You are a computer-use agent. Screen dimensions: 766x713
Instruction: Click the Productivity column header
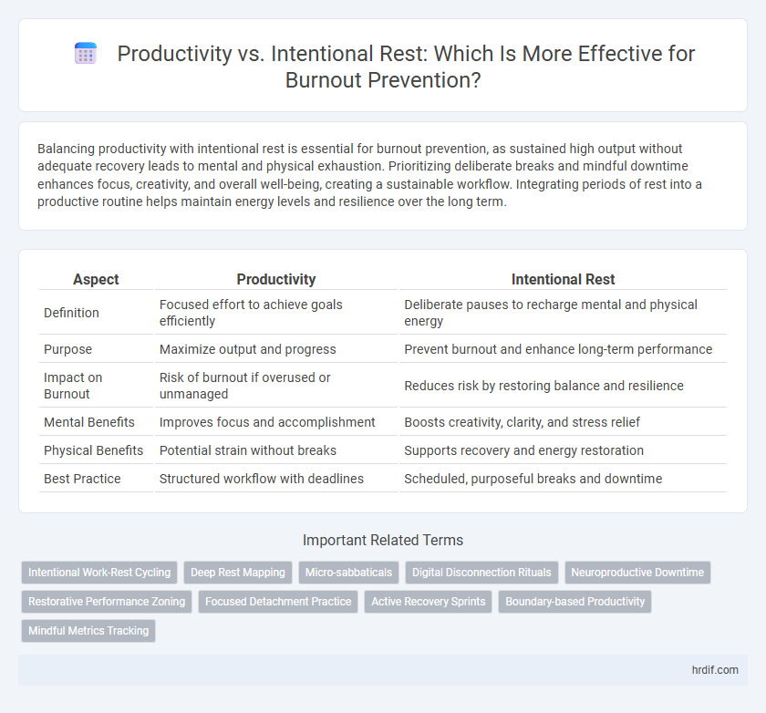(276, 279)
